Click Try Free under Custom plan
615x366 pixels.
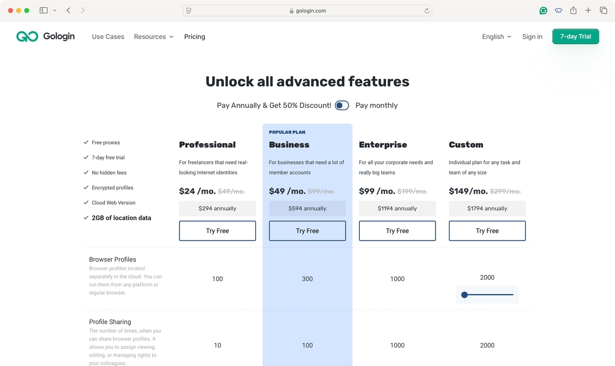487,231
